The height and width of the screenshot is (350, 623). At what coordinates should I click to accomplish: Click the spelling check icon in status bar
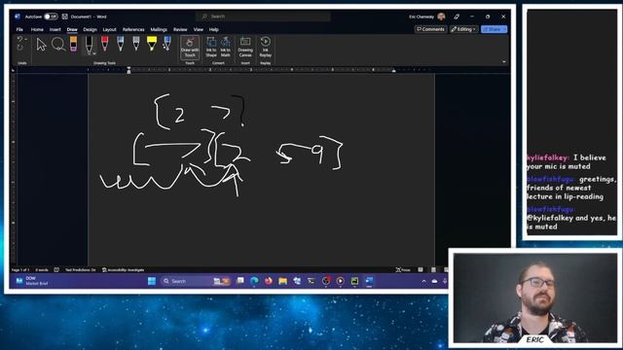click(56, 270)
